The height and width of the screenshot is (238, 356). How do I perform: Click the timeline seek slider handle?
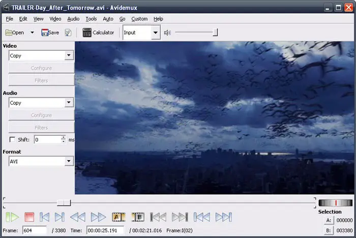64,202
